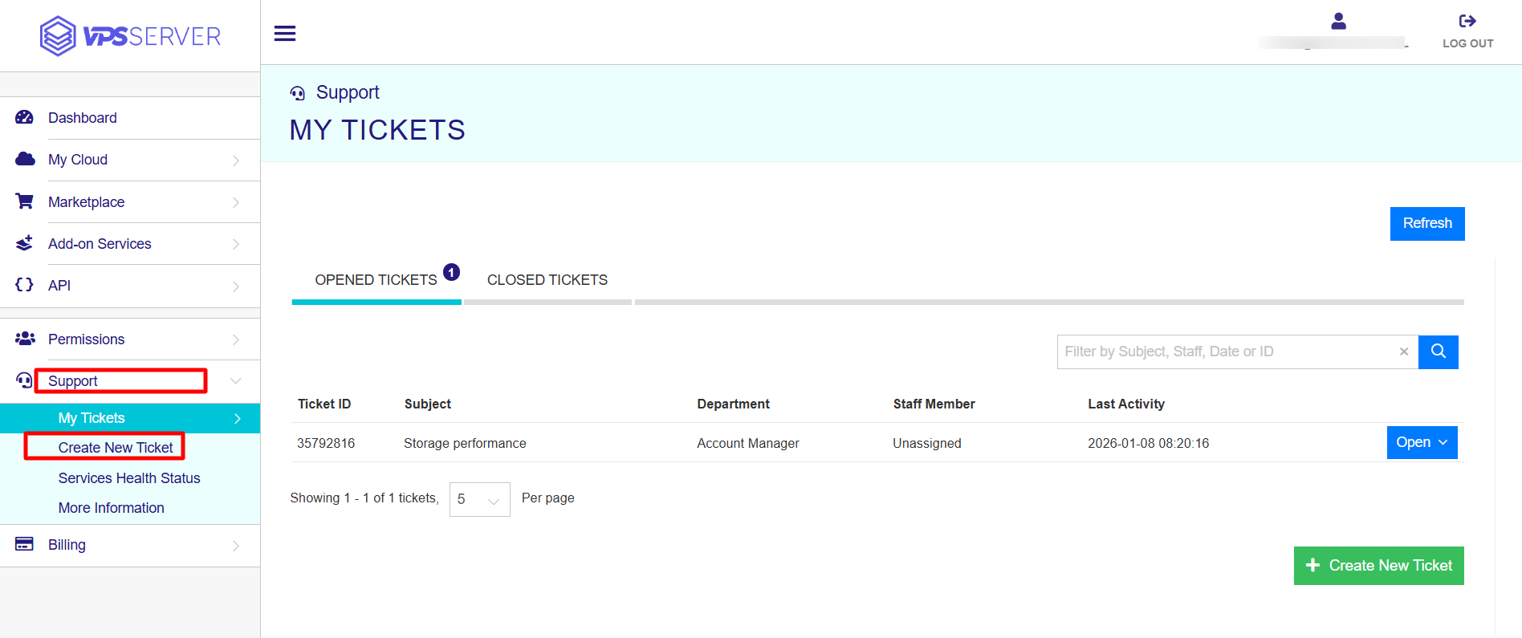
Task: Click ticket ID 35792816
Action: (x=326, y=443)
